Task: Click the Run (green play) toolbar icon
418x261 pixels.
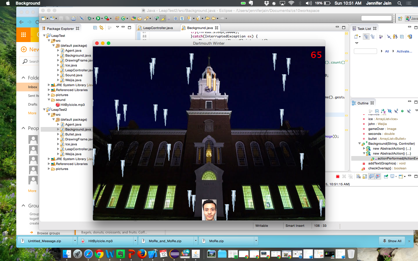Action: click(98, 18)
